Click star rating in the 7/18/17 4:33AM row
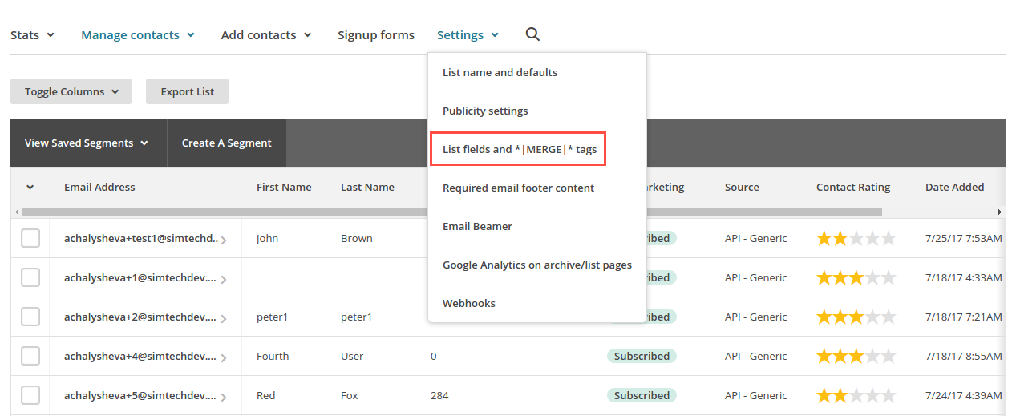Screen dimensions: 1012x416 click(x=856, y=277)
